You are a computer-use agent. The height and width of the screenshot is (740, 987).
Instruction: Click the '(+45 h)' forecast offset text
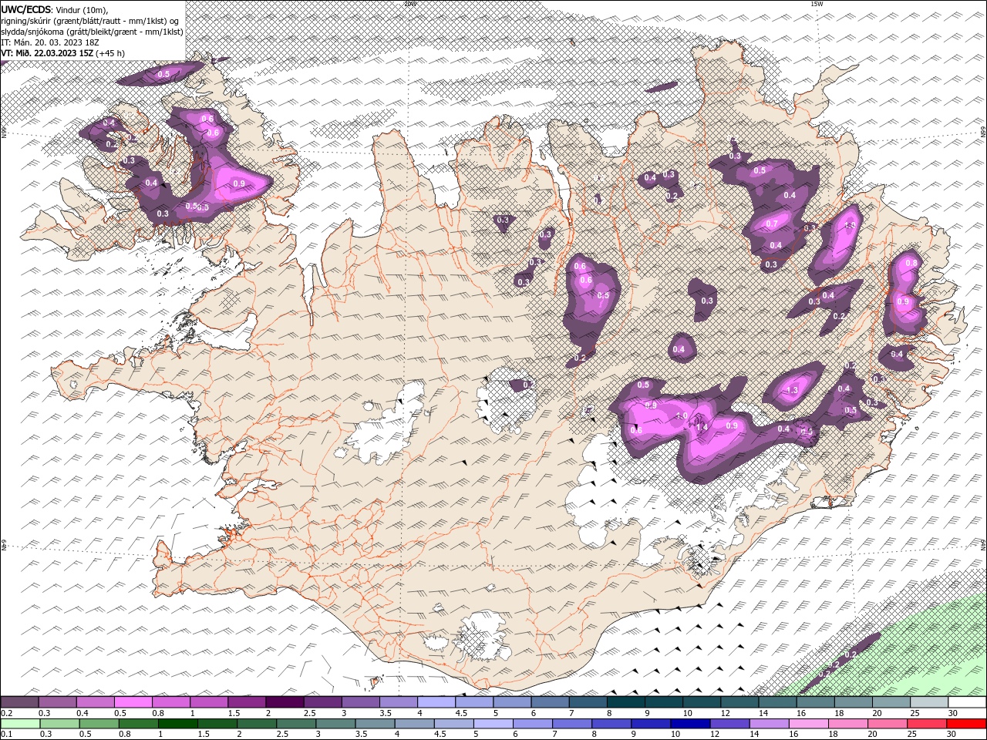[x=110, y=53]
